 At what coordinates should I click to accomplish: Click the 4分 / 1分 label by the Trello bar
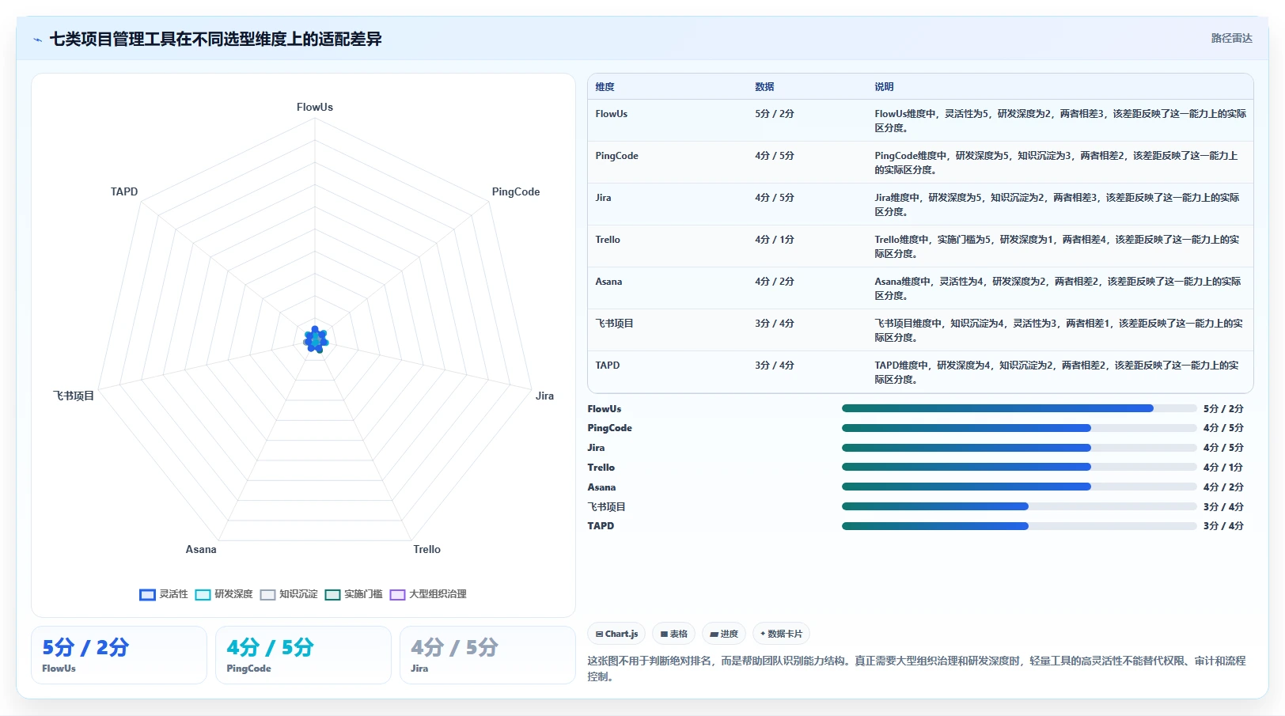(x=1223, y=468)
